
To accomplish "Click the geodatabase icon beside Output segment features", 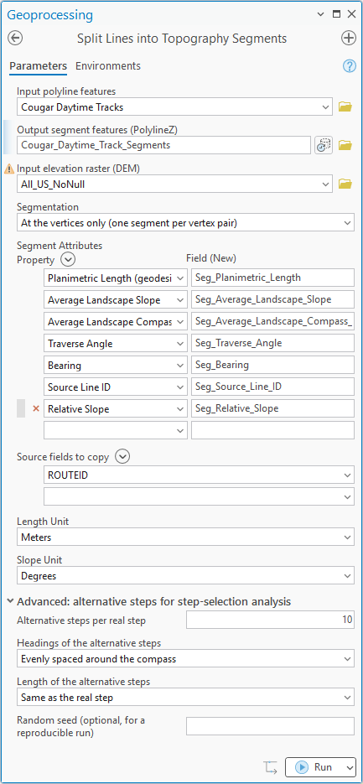I will (324, 145).
